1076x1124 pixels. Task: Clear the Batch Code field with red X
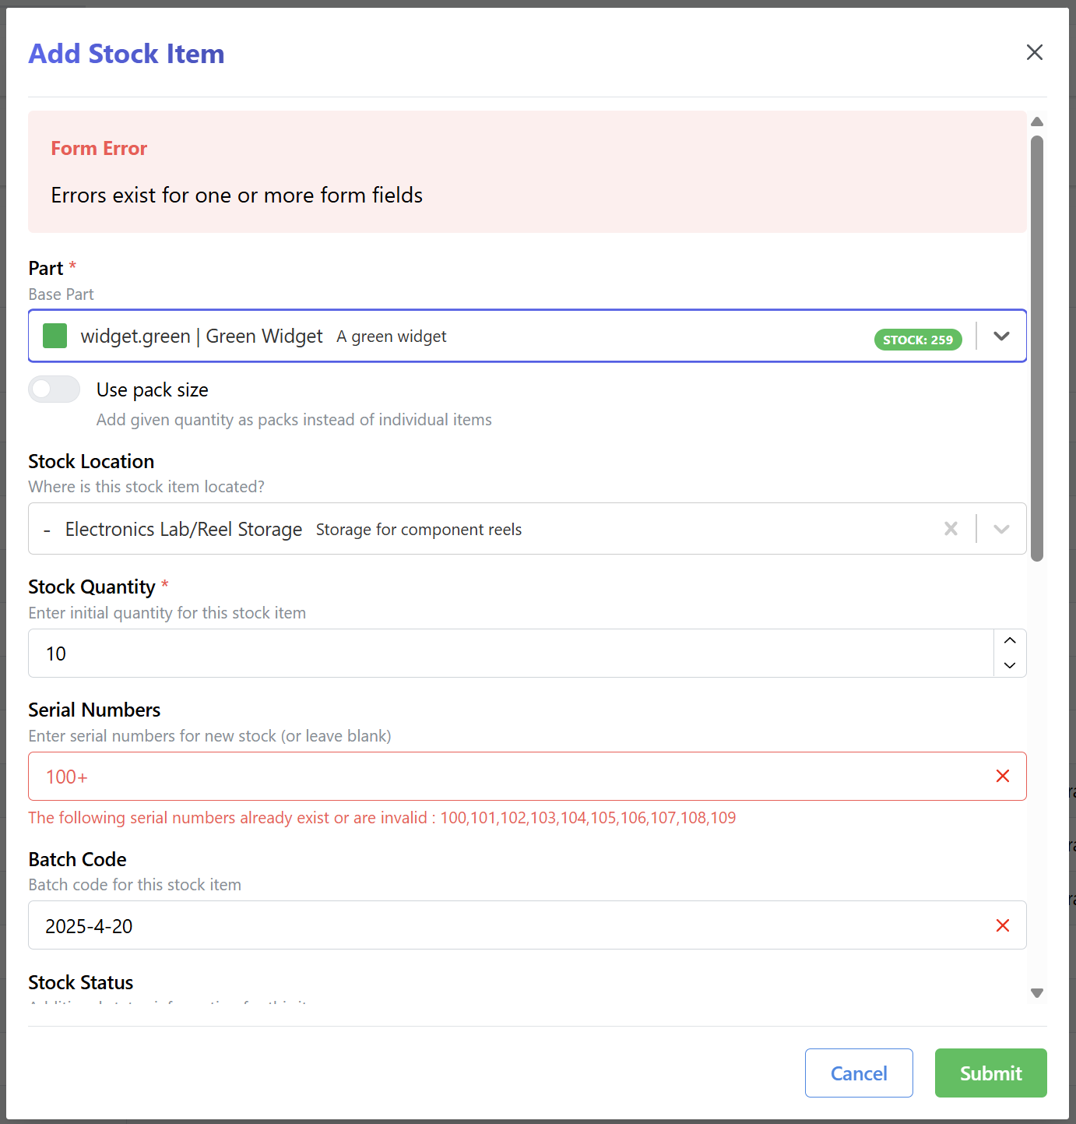[1003, 925]
